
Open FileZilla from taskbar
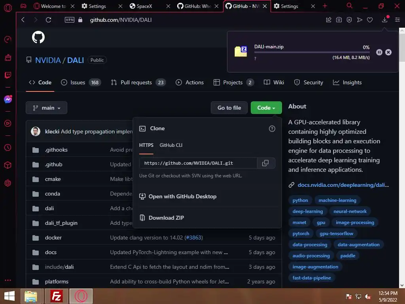(56, 296)
